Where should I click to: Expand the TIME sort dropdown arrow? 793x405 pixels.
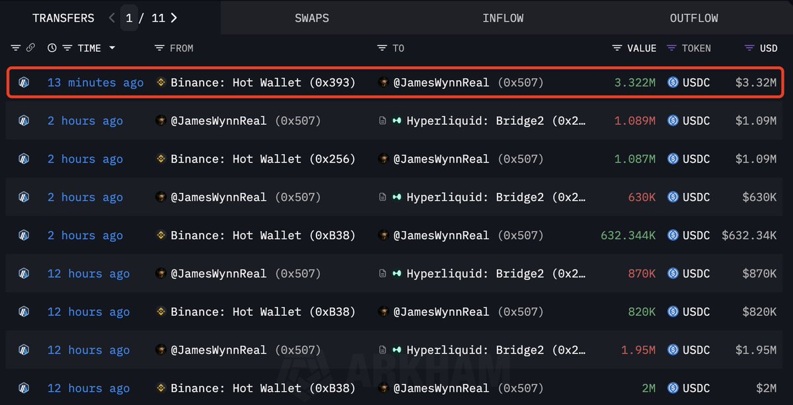[x=112, y=48]
